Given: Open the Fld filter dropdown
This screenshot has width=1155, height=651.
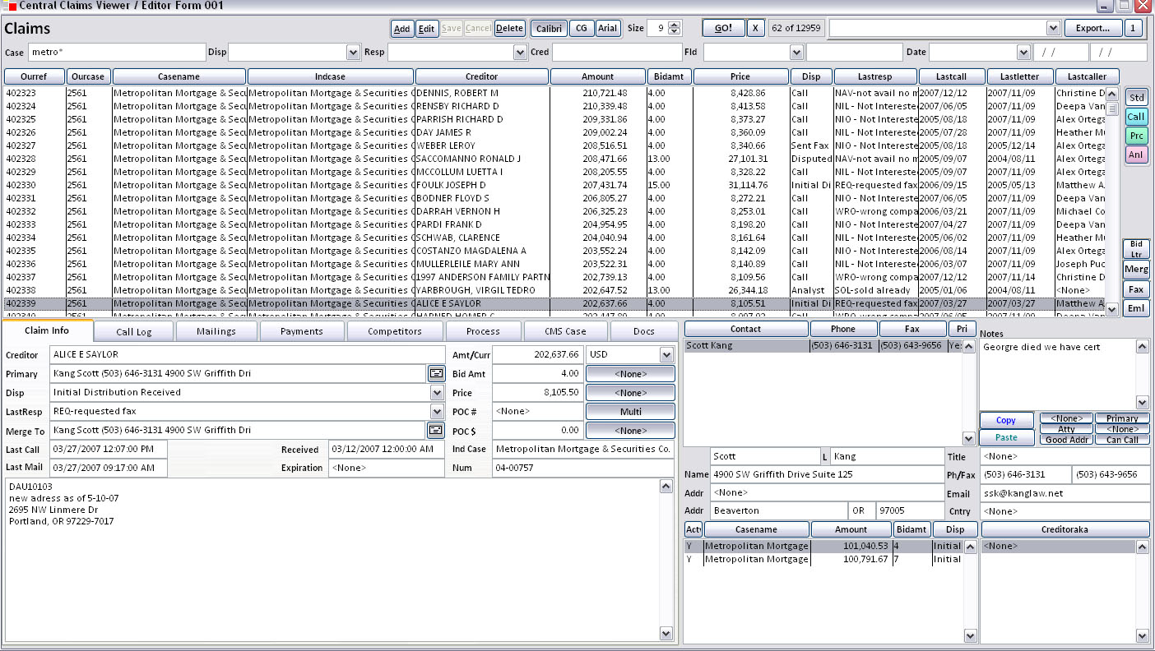Looking at the screenshot, I should coord(796,53).
